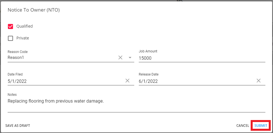The image size is (273, 133).
Task: Expand the Reason Code dropdown arrow
Action: (130, 57)
